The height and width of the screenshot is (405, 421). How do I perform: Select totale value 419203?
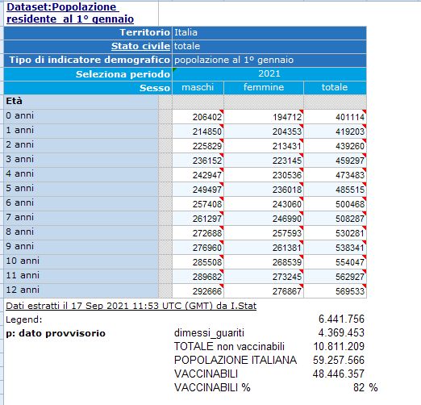(x=335, y=132)
